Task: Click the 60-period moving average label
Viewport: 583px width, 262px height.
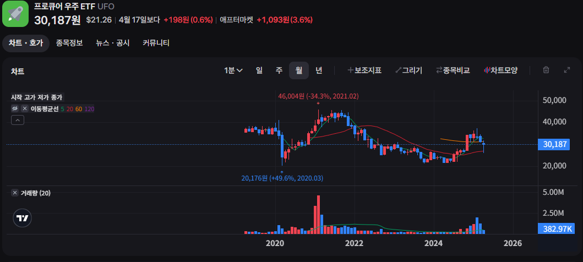Action: coord(79,109)
